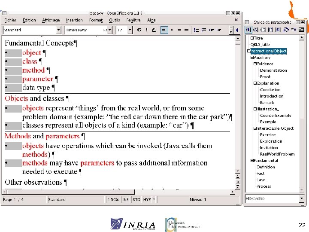Select the RealWorldProblem style
This screenshot has width=309, height=232.
(x=277, y=154)
